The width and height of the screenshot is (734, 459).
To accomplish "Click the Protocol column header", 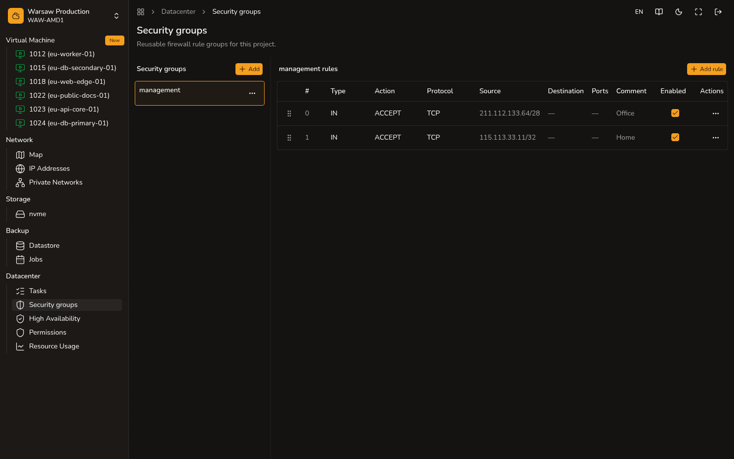I will click(440, 91).
